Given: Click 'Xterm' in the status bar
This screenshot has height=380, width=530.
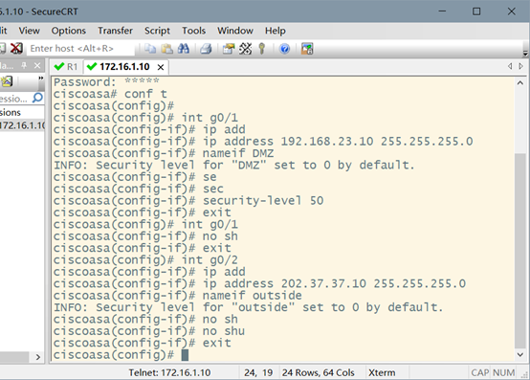Looking at the screenshot, I should [382, 372].
